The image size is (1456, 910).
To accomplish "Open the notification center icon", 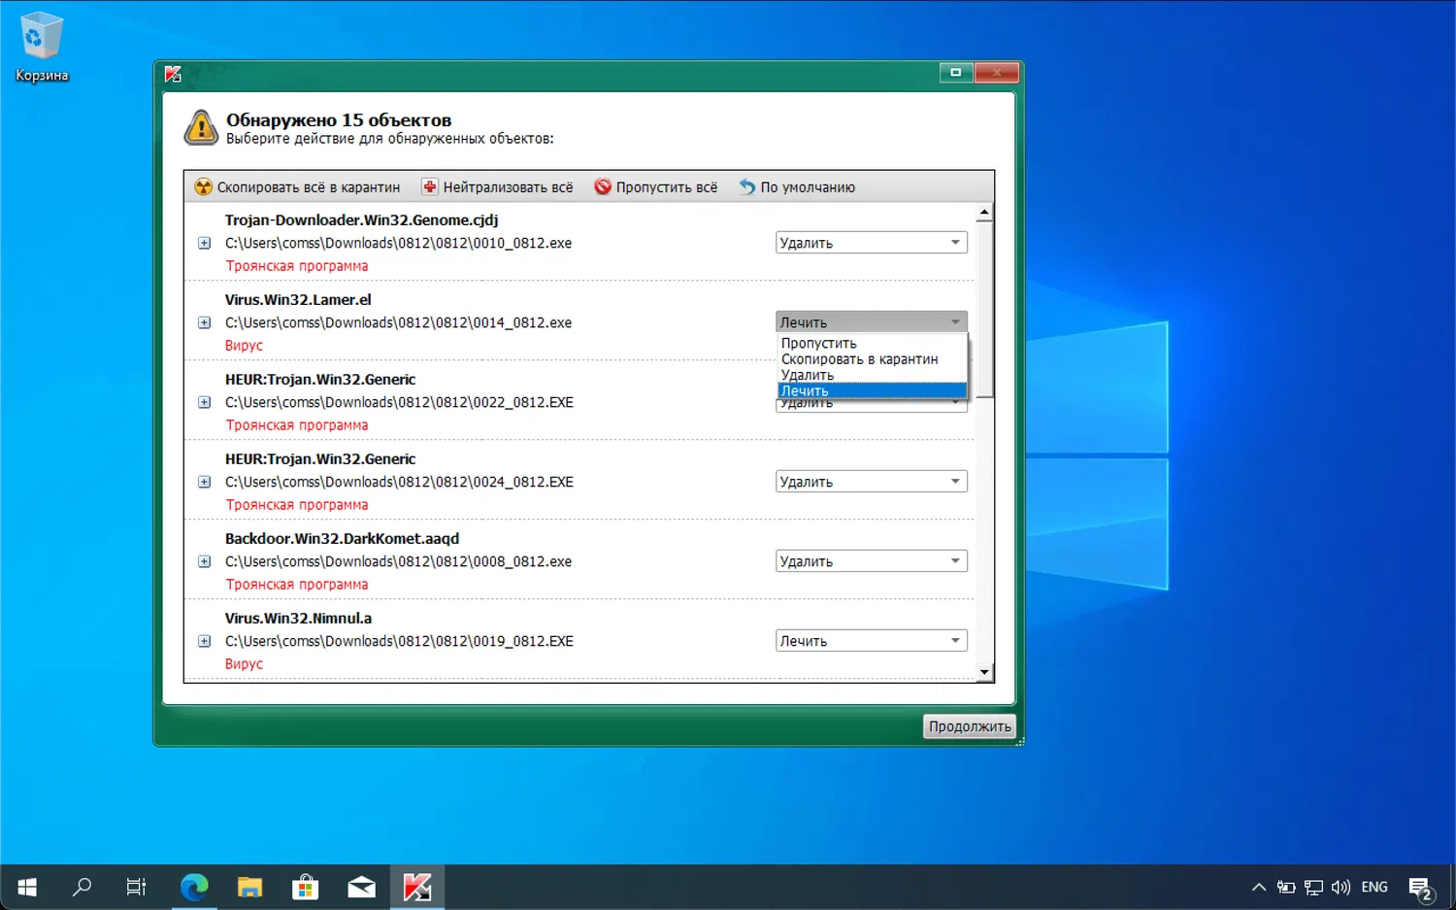I will (1421, 888).
